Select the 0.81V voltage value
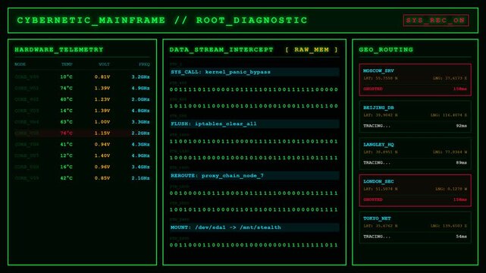This screenshot has width=486, height=273. [102, 77]
